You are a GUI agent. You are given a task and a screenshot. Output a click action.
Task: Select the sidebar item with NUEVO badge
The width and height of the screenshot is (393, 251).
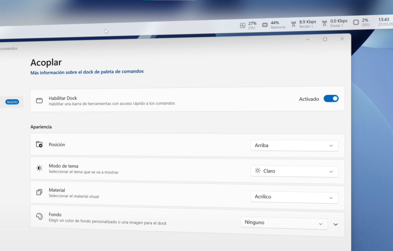tap(12, 102)
